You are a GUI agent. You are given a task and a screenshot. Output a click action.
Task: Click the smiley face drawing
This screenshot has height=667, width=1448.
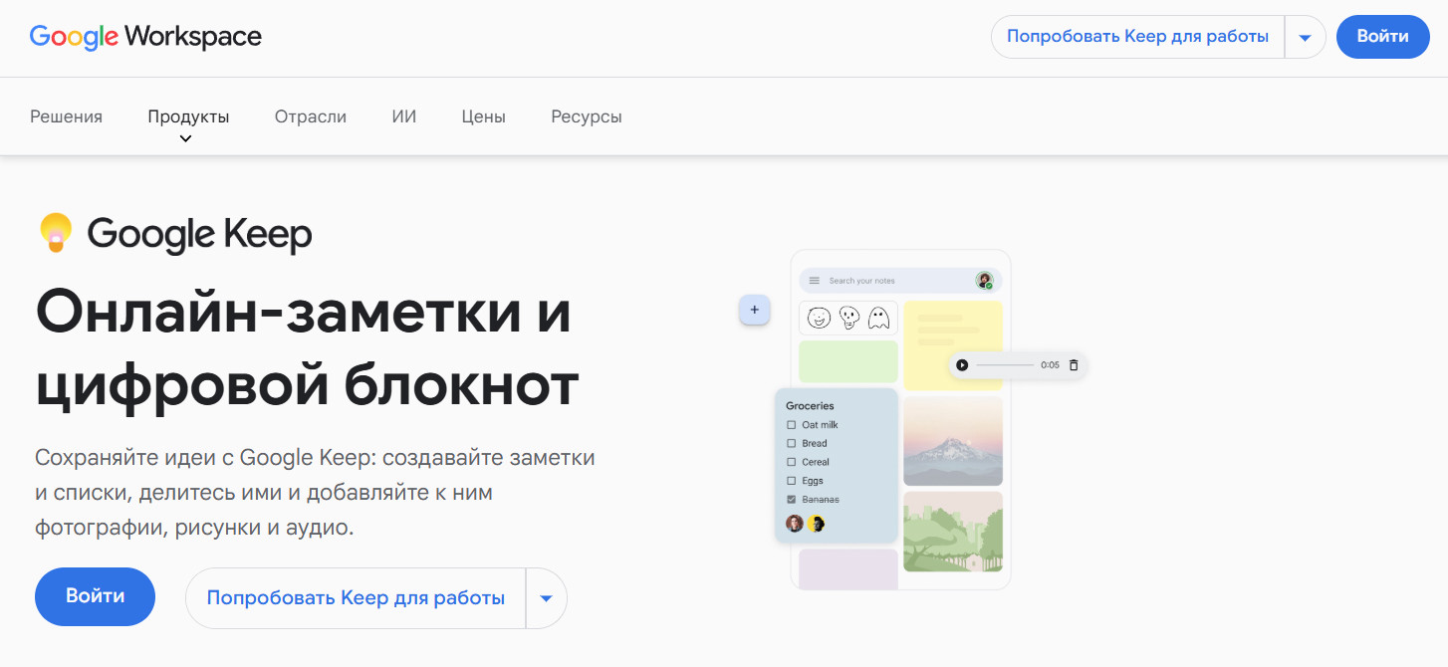[x=819, y=318]
